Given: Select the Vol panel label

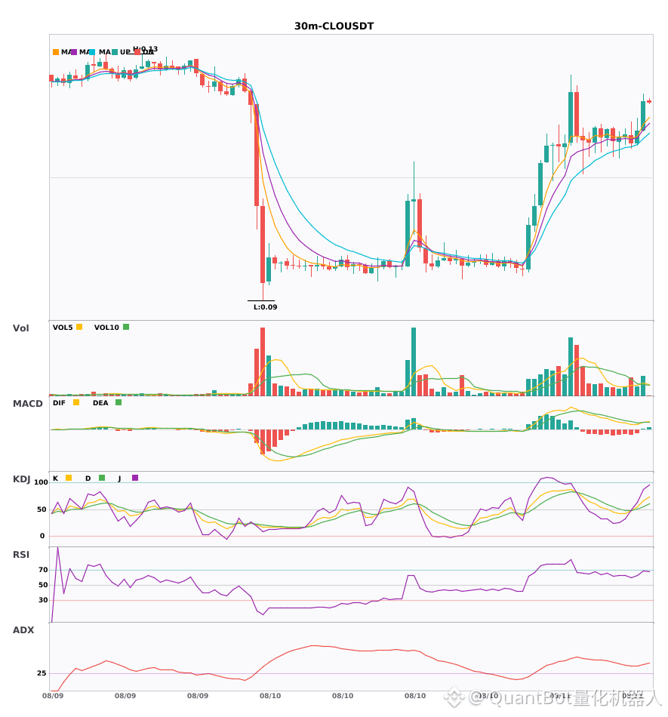Looking at the screenshot, I should click(20, 328).
